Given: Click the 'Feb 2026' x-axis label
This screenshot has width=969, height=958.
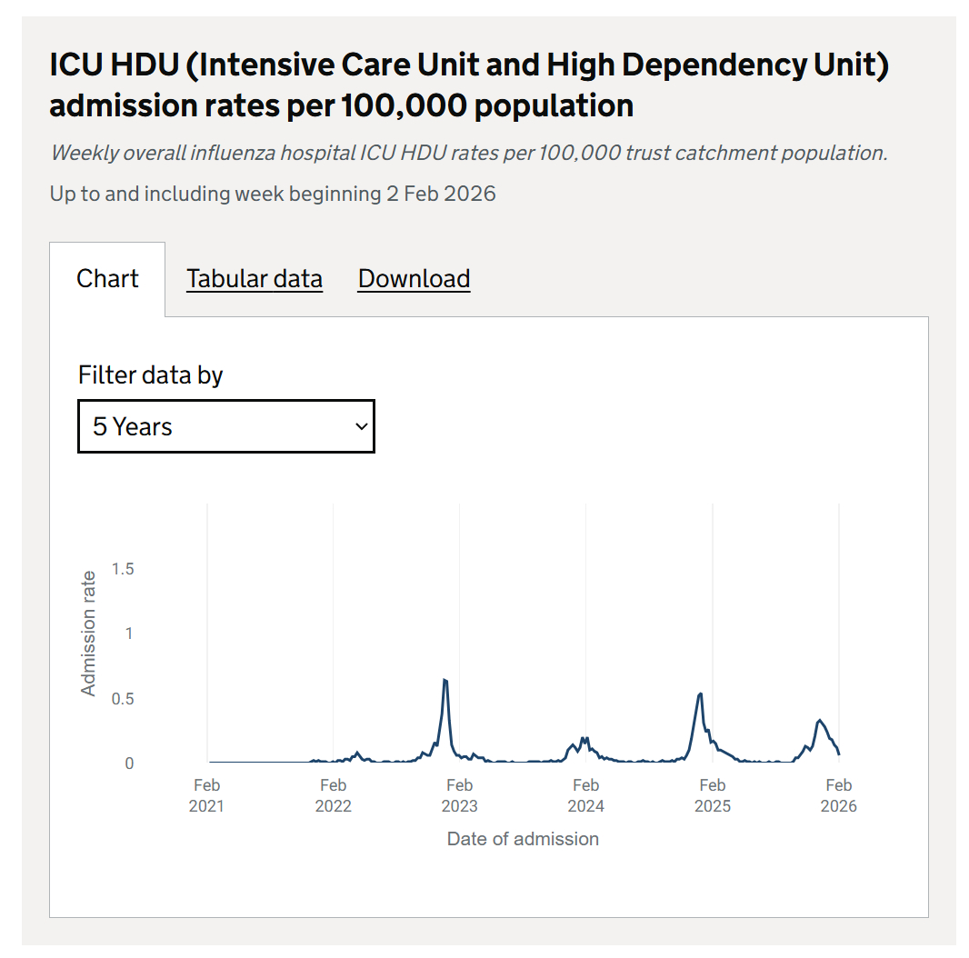Looking at the screenshot, I should tap(838, 795).
